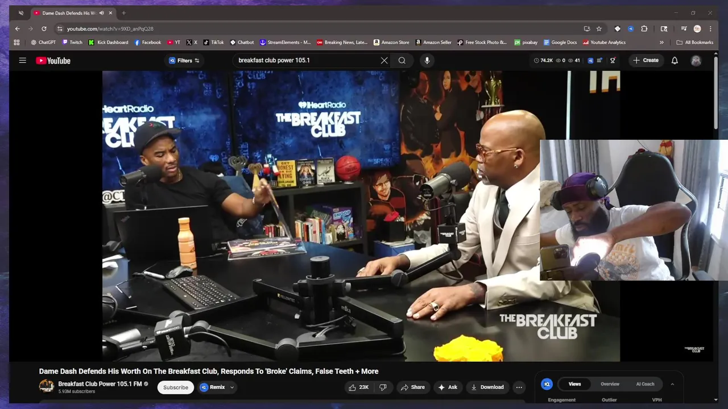Go back in Chrome browser
Viewport: 728px width, 409px height.
tap(18, 28)
